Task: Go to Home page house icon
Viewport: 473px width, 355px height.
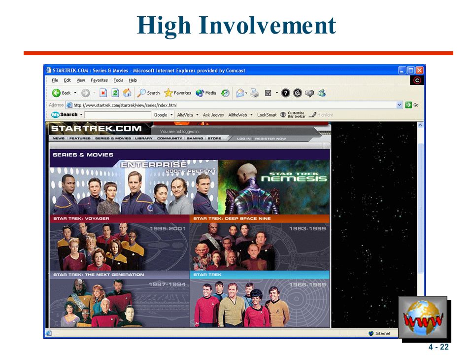Action: click(127, 93)
